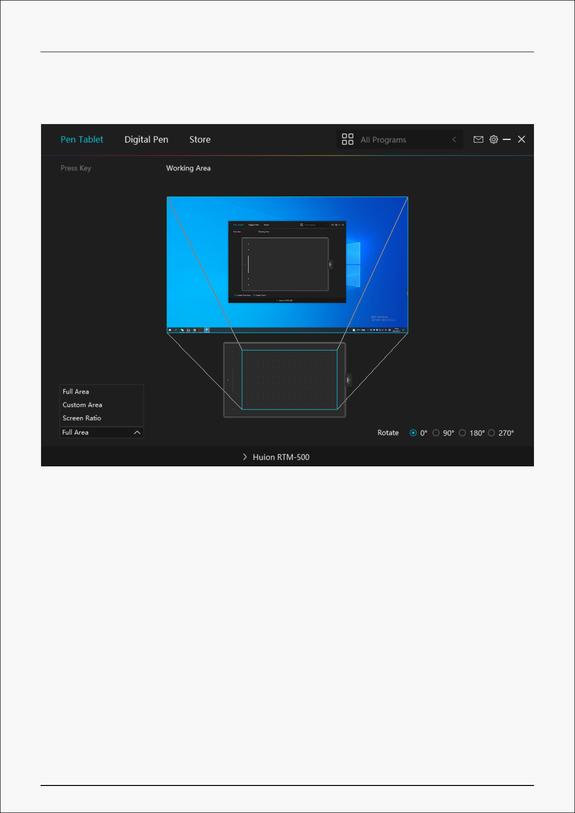Open the mail feedback icon
Screen dimensions: 575x813
478,140
